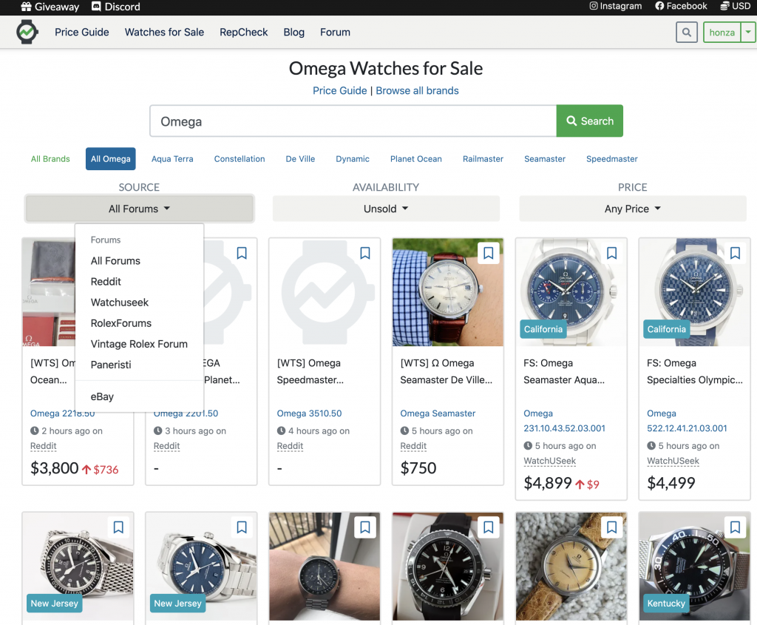Click the $3,800 price text

54,468
